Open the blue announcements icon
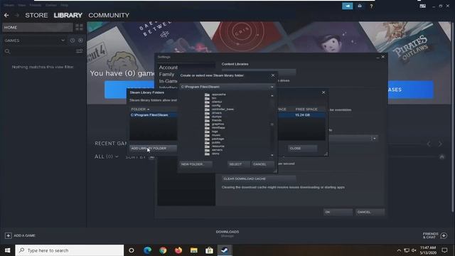 (x=348, y=6)
